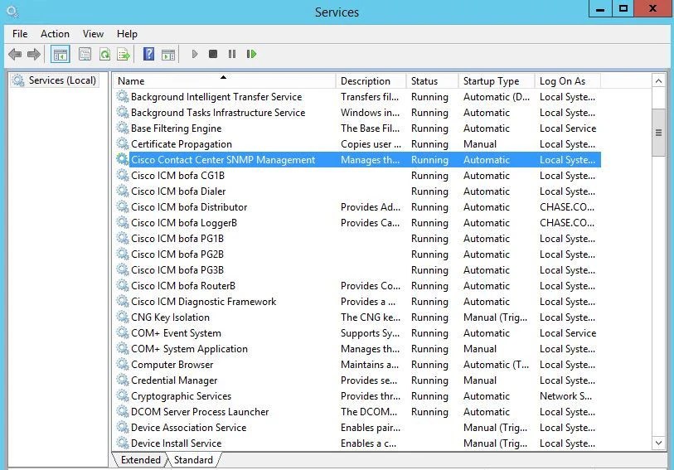Click gear icon of Cisco ICM bofa LoggerB
Screen dimensions: 674x470
click(x=123, y=222)
